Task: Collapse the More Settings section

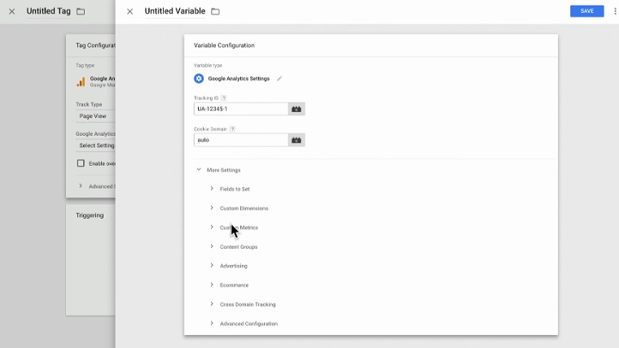Action: (x=199, y=170)
